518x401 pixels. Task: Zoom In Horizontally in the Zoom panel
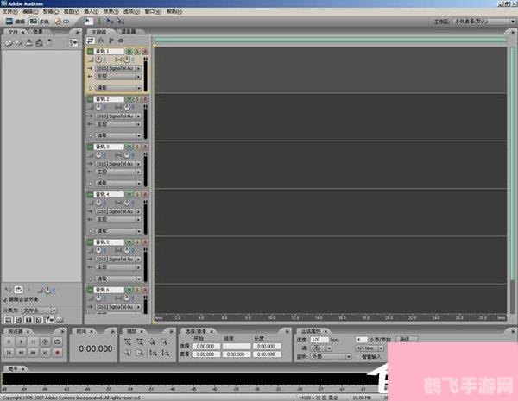pyautogui.click(x=128, y=341)
